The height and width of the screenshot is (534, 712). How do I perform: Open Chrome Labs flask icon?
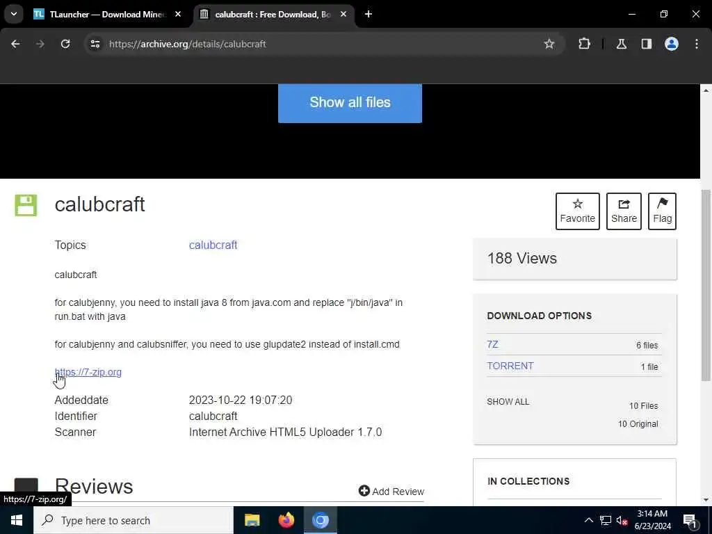[x=622, y=44]
